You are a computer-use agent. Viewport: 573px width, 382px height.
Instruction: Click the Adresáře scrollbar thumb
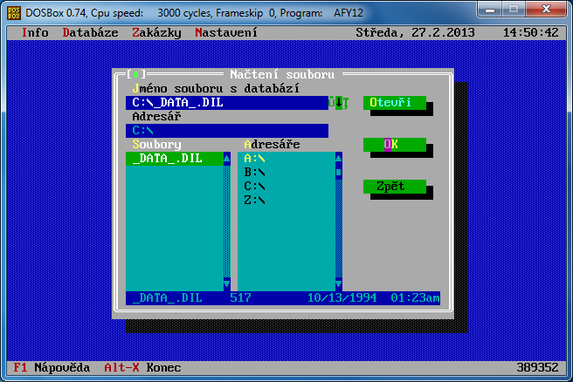[x=339, y=173]
